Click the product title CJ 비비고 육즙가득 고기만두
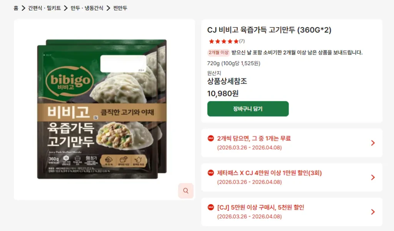The height and width of the screenshot is (231, 394). [x=269, y=30]
